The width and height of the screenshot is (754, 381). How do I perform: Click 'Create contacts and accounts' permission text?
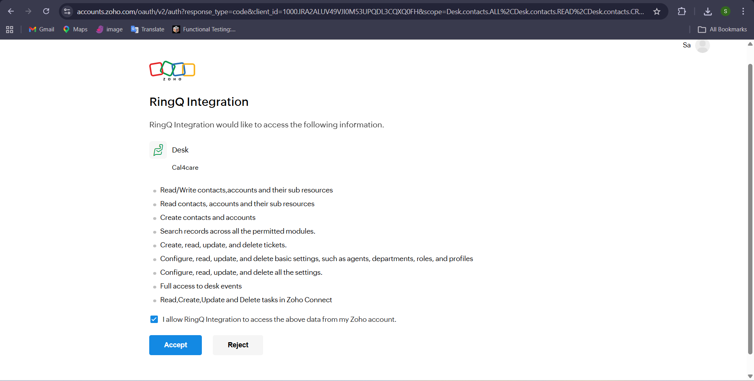(x=208, y=218)
